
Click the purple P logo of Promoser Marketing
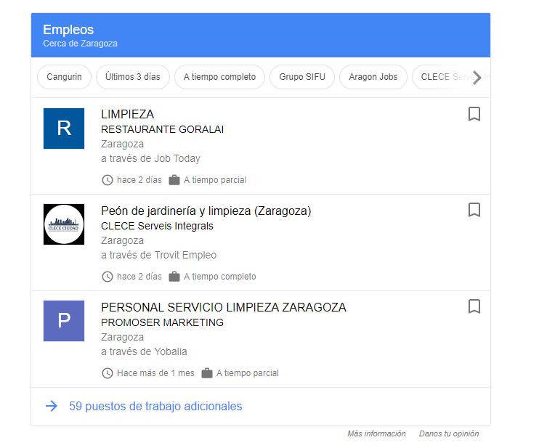(x=64, y=321)
